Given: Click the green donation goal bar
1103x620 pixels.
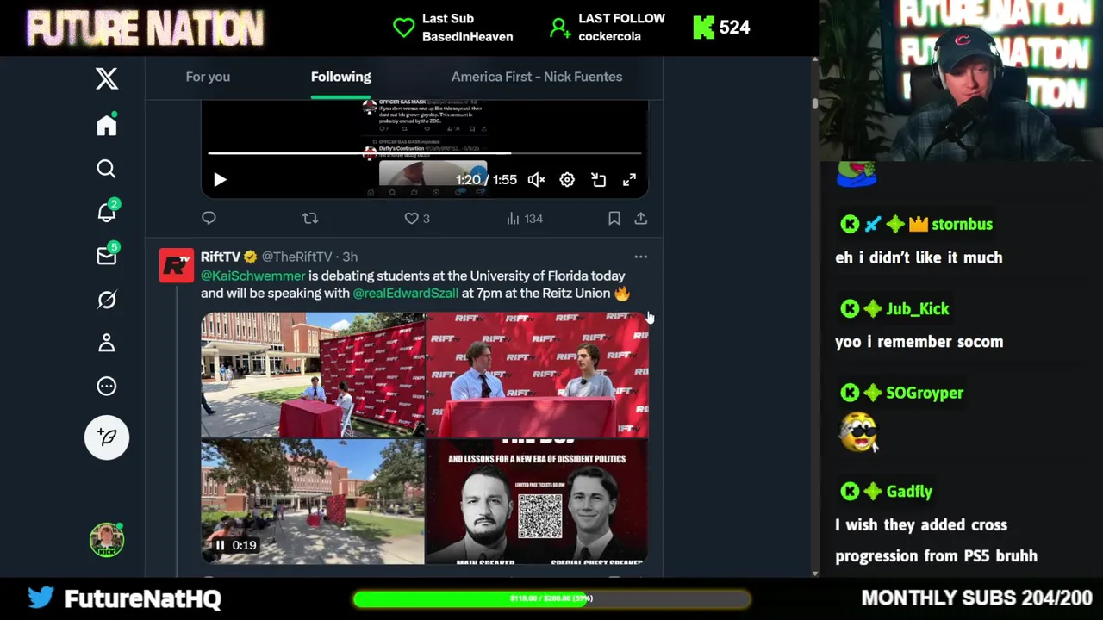Looking at the screenshot, I should point(551,598).
